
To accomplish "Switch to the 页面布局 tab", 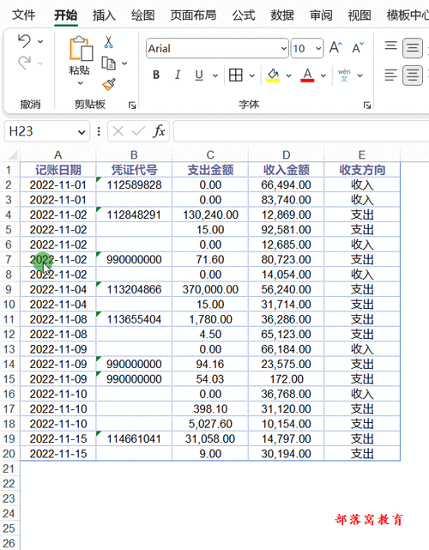I will [x=193, y=15].
